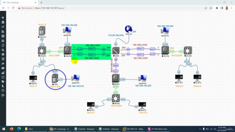Toggle Night mode moon icon
235x132 pixels.
pos(3,86)
